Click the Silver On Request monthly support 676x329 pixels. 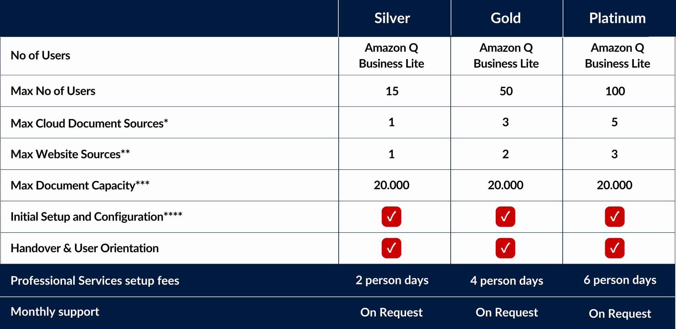(x=391, y=312)
